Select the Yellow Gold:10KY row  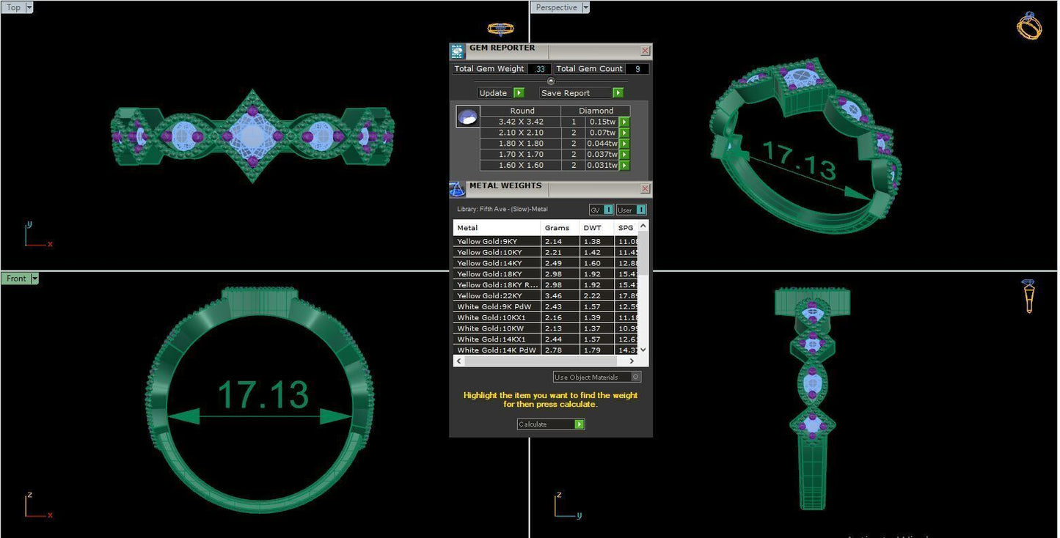click(x=546, y=252)
